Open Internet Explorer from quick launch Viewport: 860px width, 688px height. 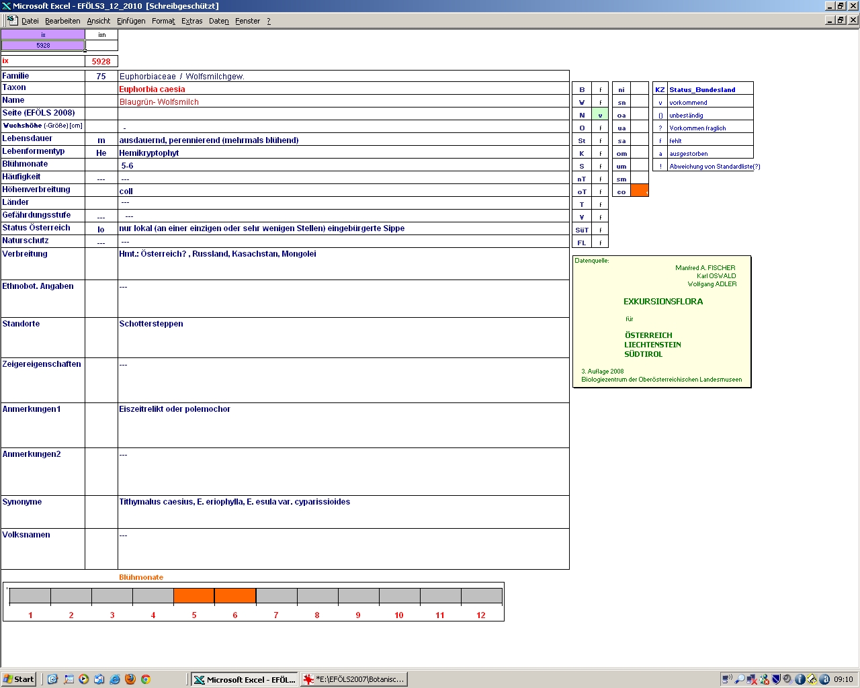(x=115, y=679)
